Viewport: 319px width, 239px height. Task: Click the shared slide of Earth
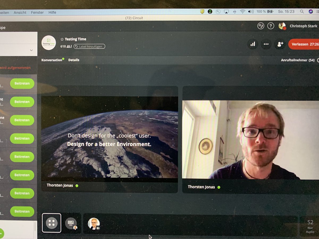coord(110,137)
